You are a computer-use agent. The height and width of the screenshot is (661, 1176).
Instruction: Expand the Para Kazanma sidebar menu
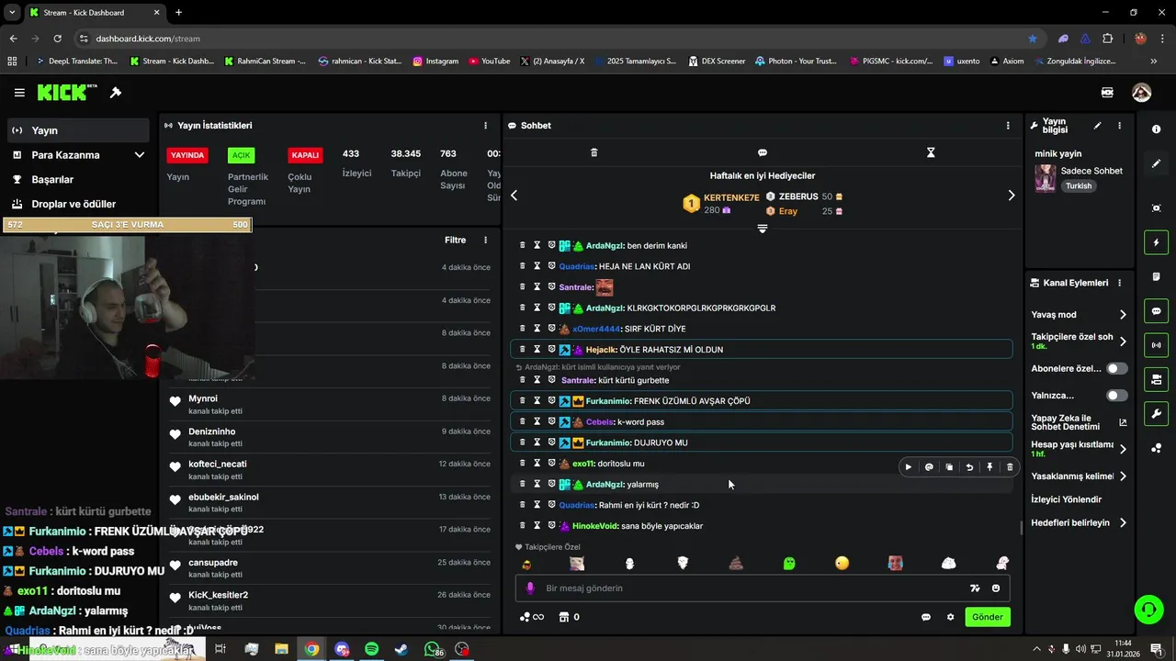coord(78,155)
